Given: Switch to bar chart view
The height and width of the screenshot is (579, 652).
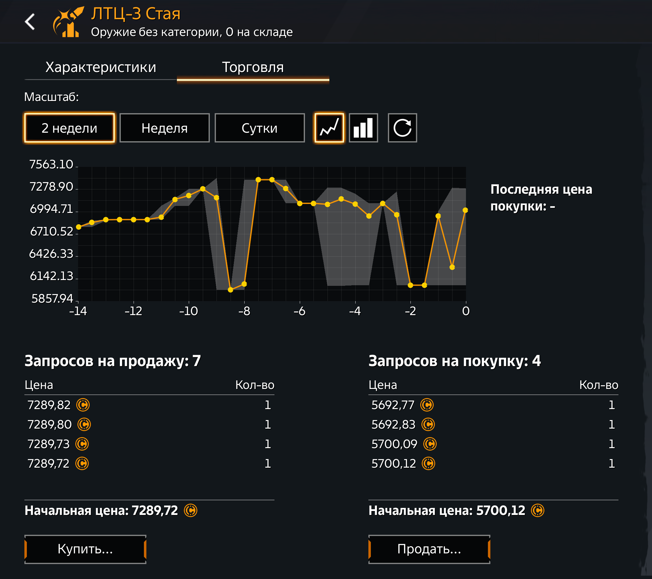Looking at the screenshot, I should click(363, 128).
